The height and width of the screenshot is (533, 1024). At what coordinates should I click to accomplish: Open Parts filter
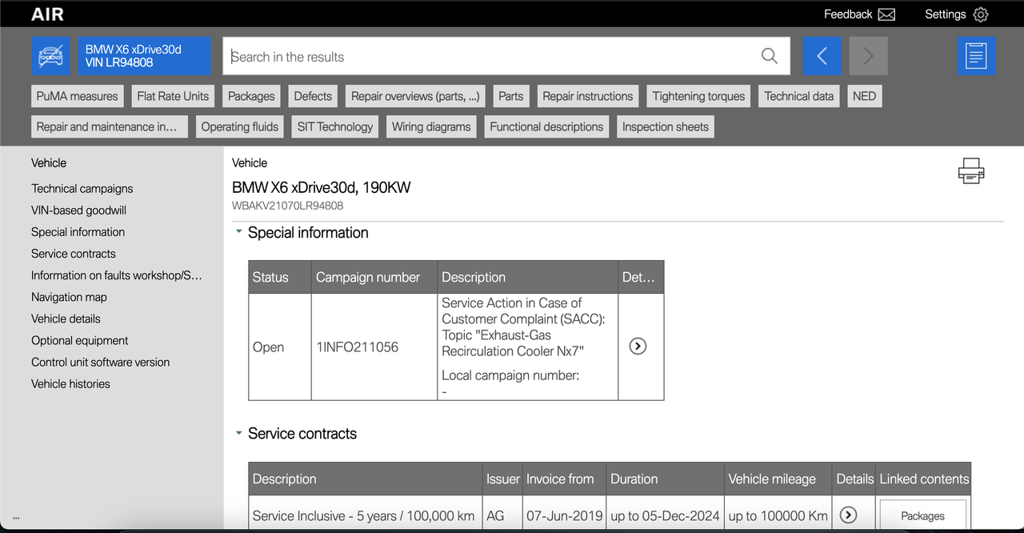coord(510,96)
